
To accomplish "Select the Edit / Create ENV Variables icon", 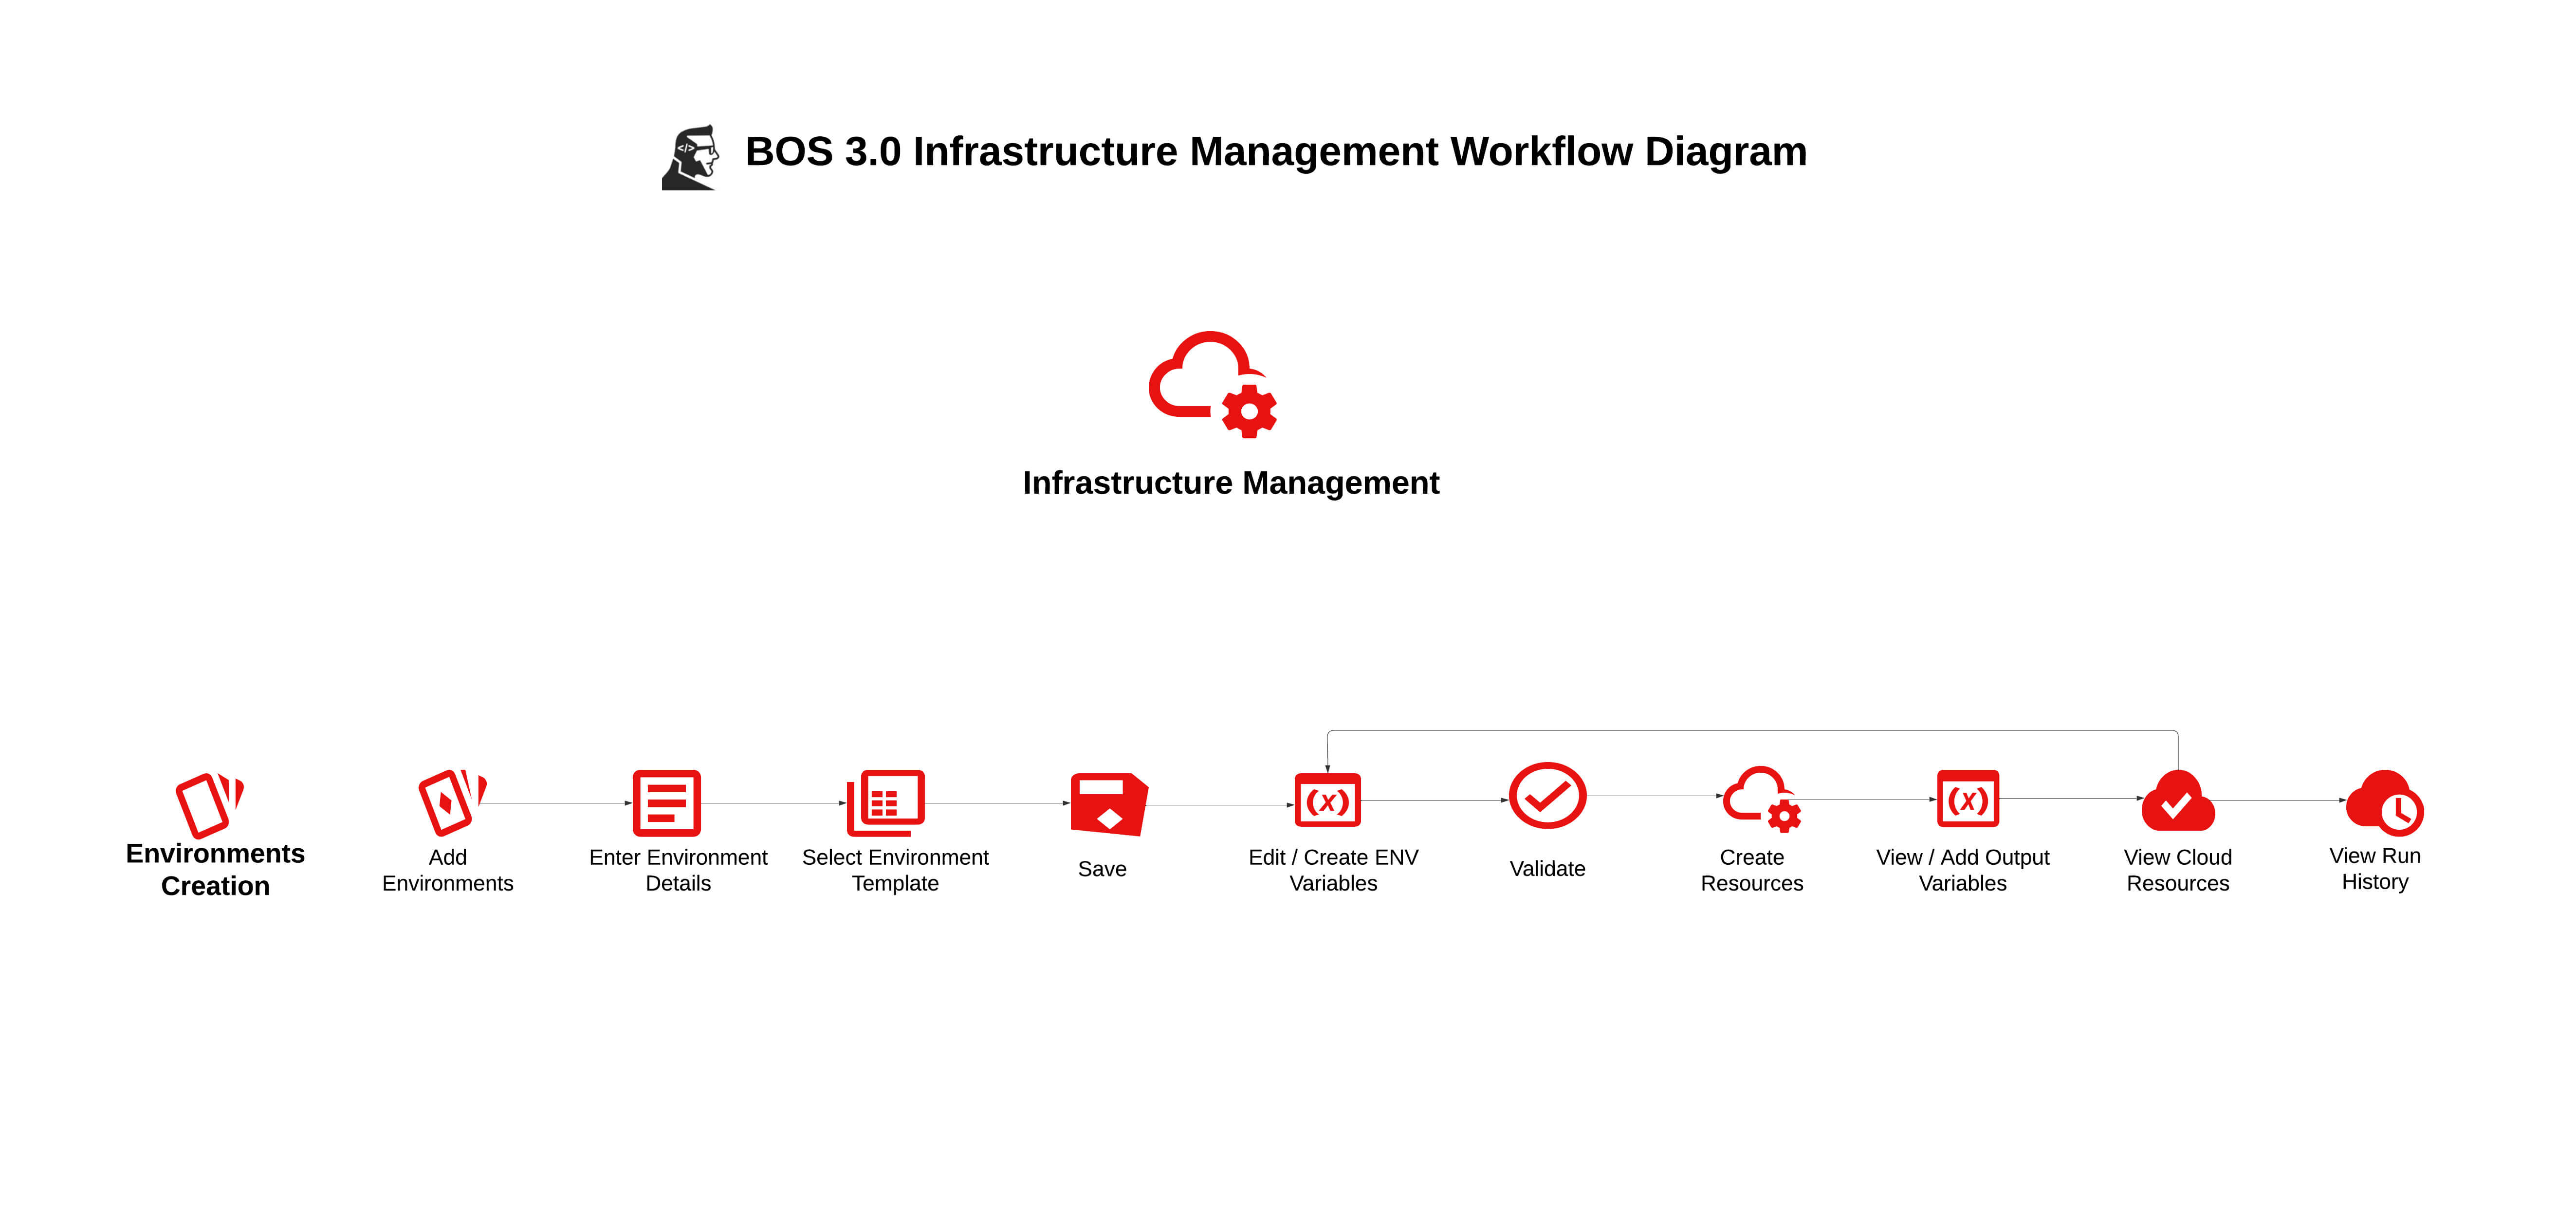I will (1327, 801).
